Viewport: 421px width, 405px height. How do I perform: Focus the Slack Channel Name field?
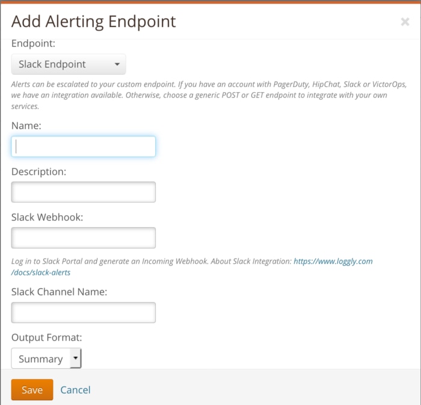point(84,313)
